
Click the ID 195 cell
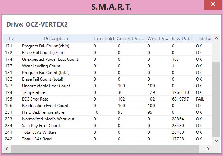click(x=8, y=99)
